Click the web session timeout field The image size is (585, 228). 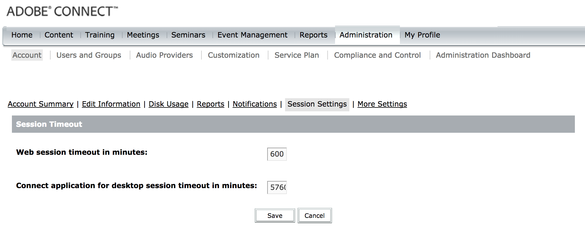pos(276,154)
